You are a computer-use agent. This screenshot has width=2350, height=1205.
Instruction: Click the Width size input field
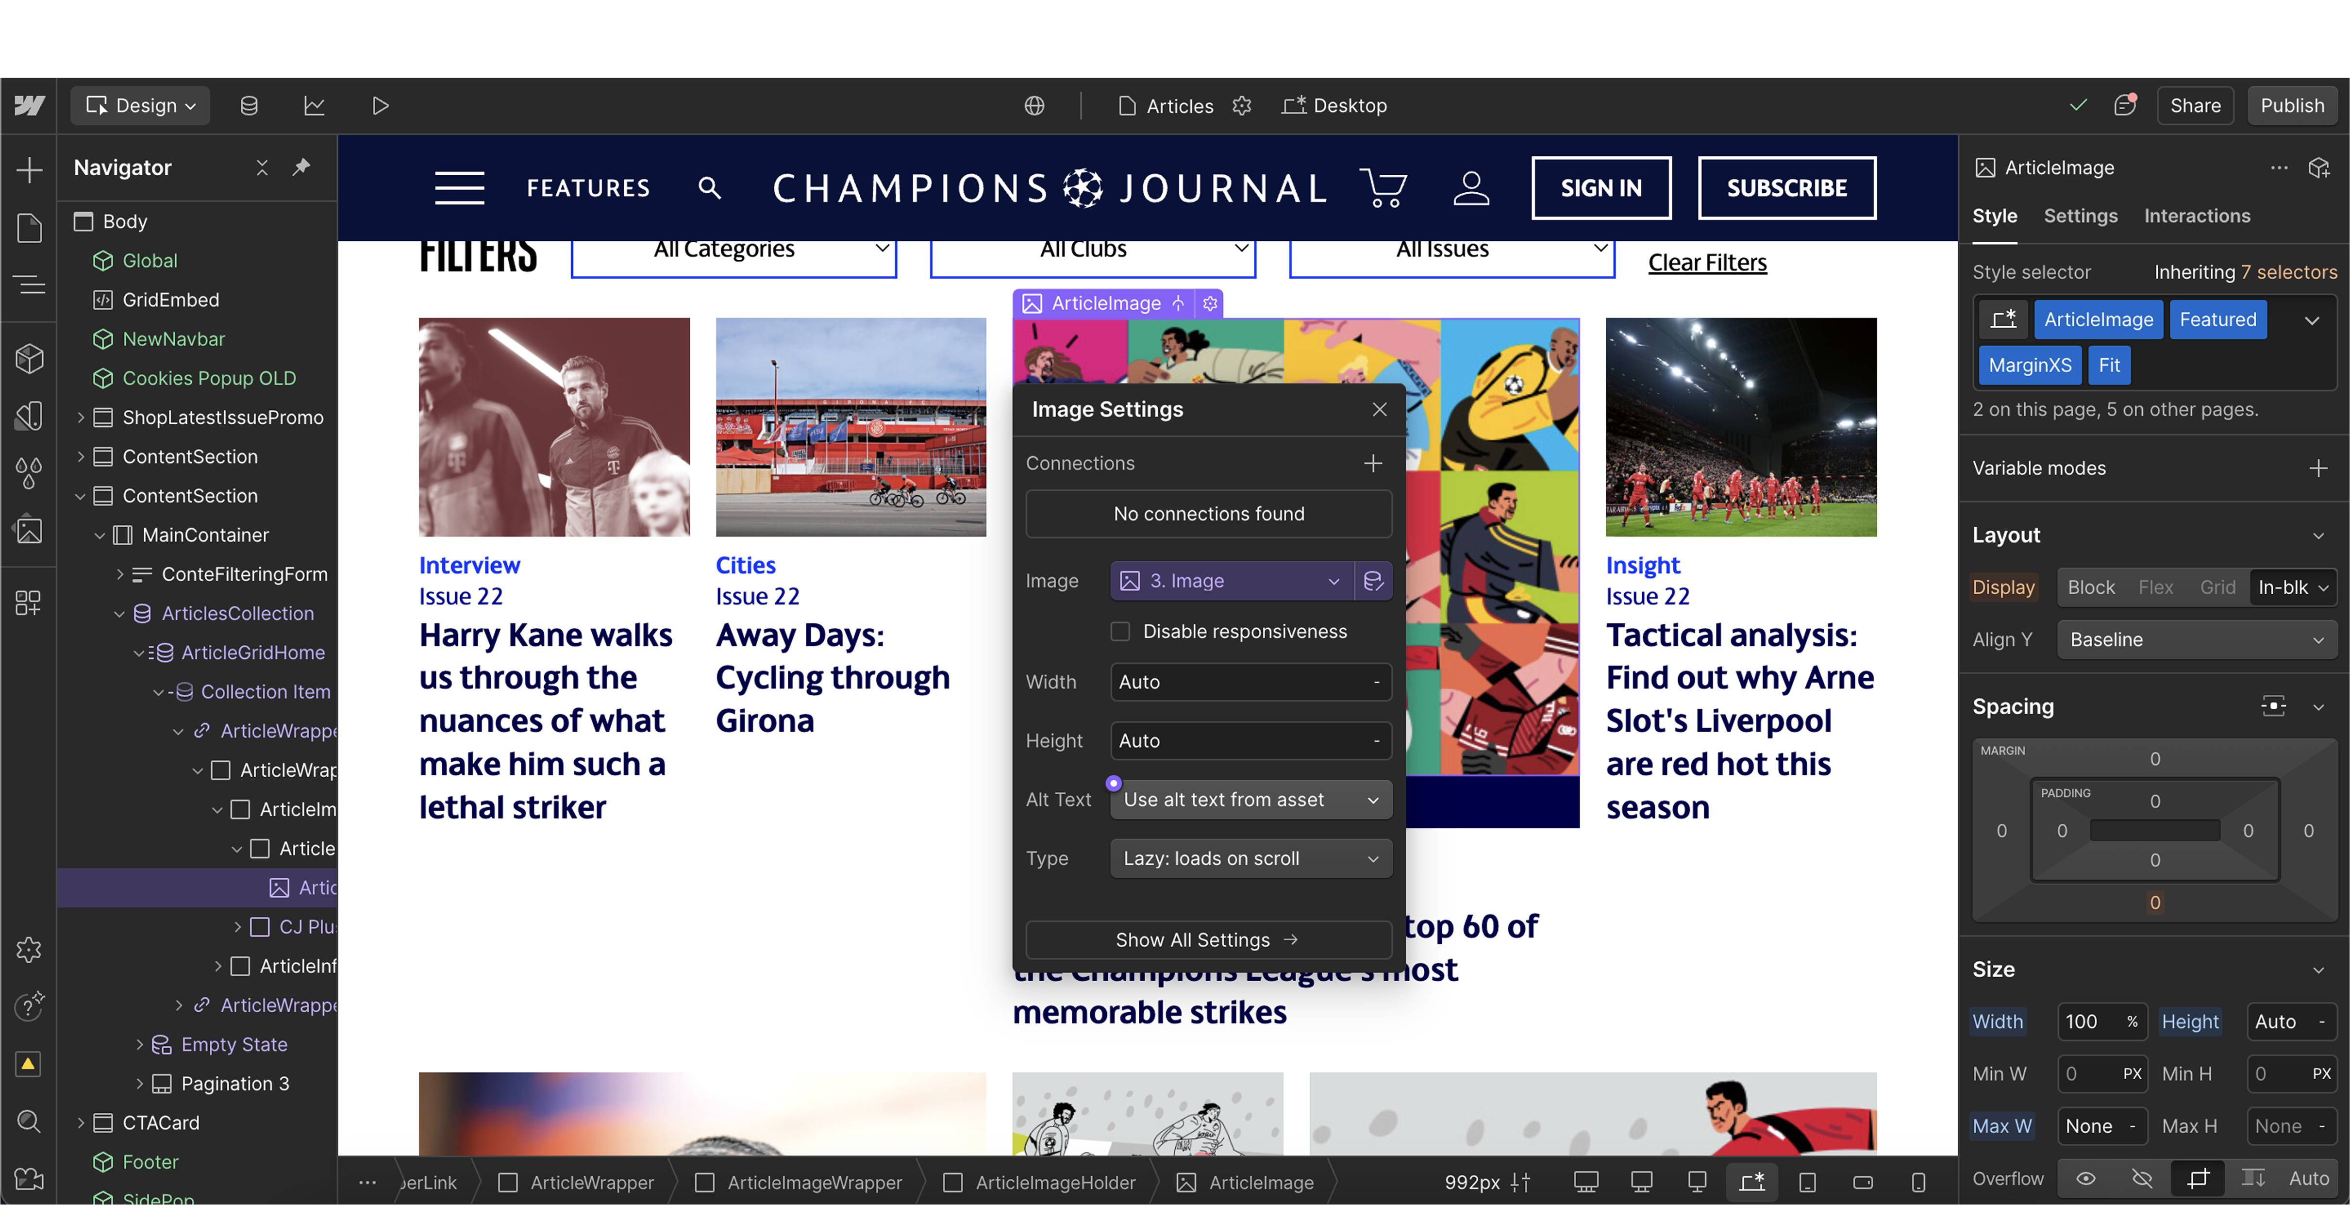[x=2090, y=1021]
